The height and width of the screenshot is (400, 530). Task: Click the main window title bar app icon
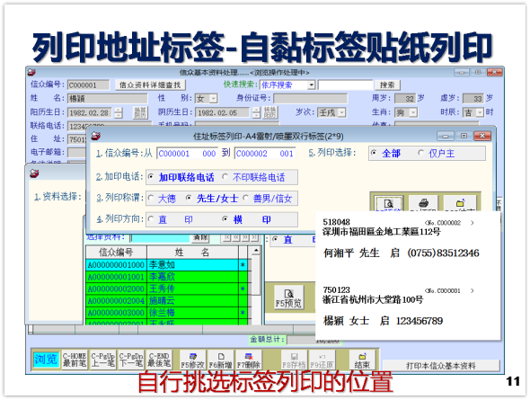[31, 72]
